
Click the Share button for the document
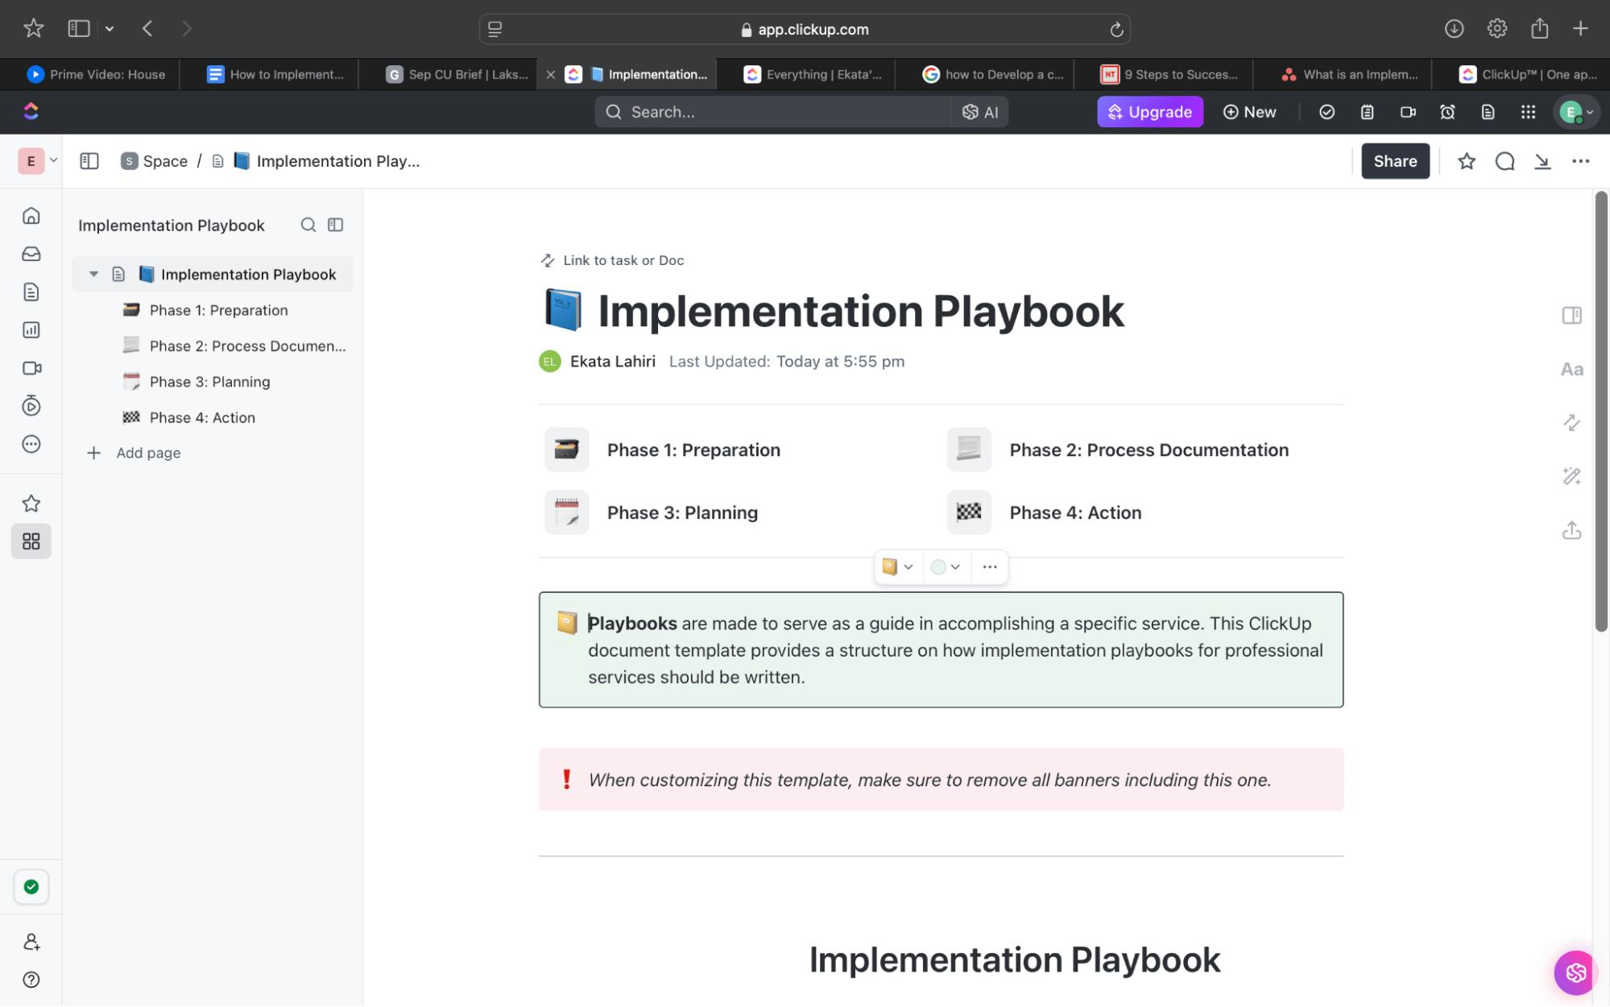coord(1394,160)
